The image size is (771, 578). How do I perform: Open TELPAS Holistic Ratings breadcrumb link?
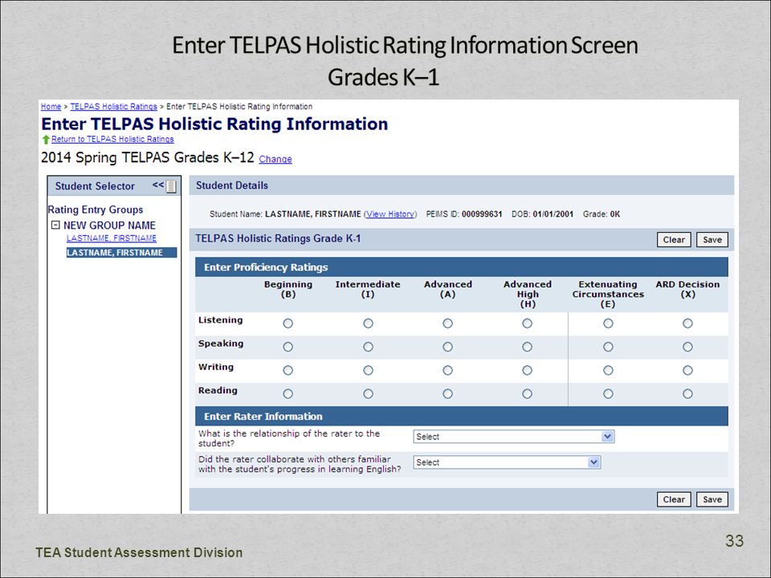tap(113, 107)
